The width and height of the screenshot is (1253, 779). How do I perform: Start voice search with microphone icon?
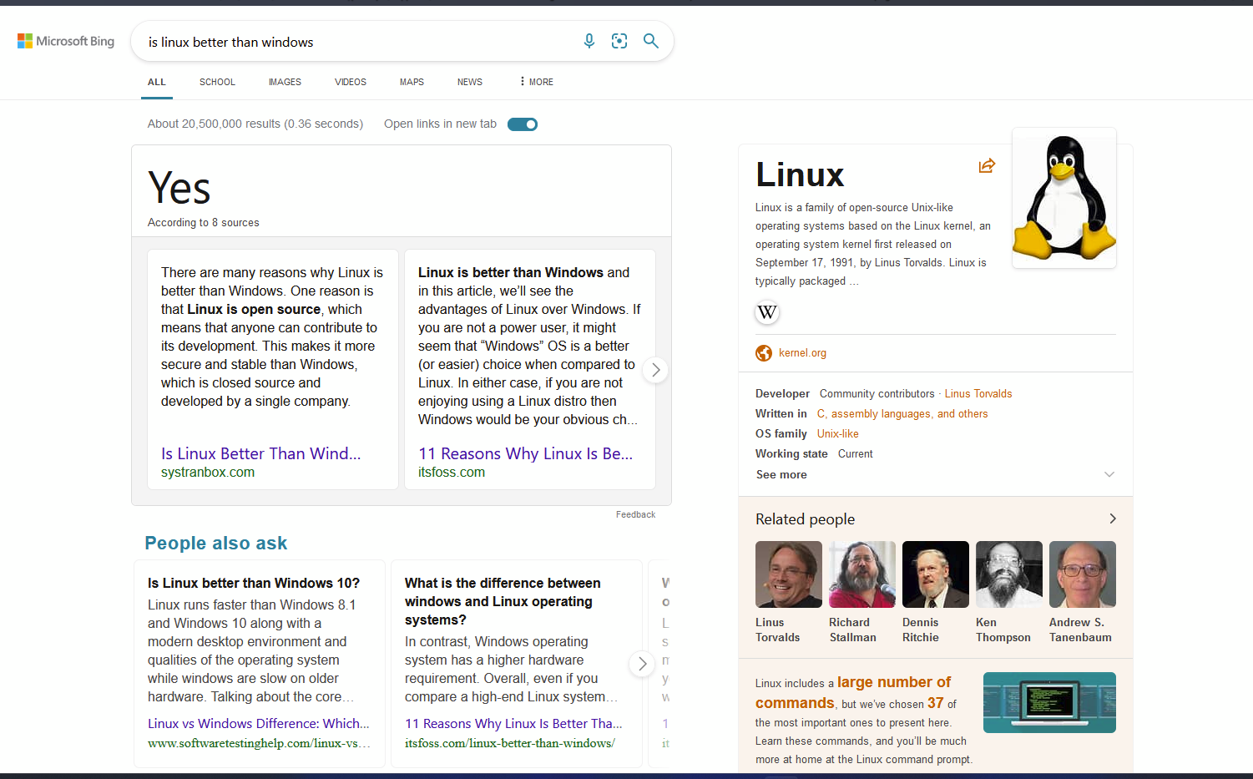tap(589, 41)
